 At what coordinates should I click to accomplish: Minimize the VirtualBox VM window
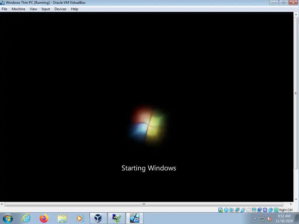(x=274, y=2)
